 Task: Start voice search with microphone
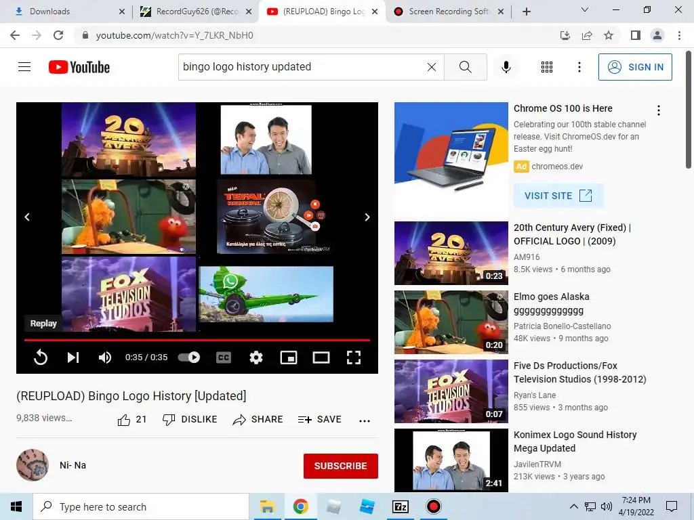pos(506,67)
